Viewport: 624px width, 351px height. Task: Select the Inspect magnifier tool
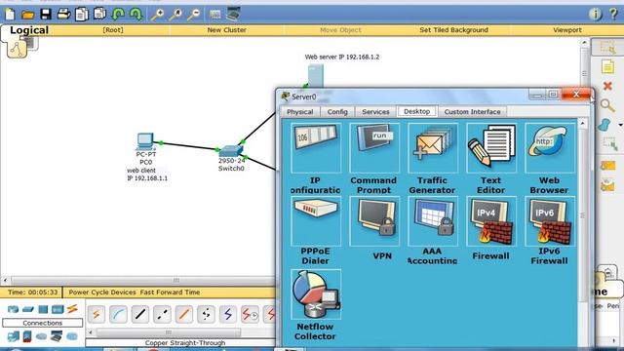coord(607,105)
